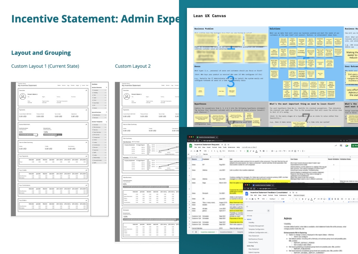The width and height of the screenshot is (358, 254).
Task: Open File menu in Sheets
Action: pos(196,148)
